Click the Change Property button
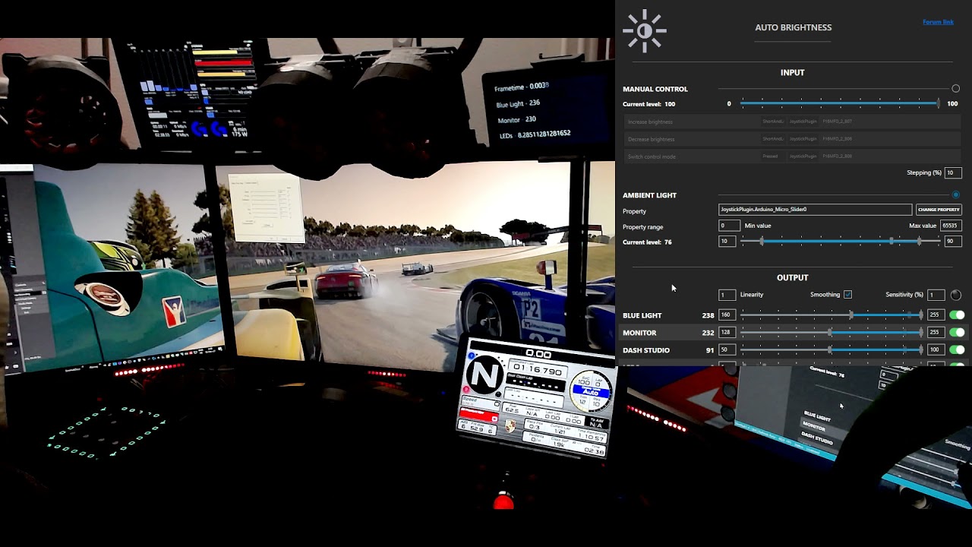Screen dimensions: 972x547 click(939, 210)
